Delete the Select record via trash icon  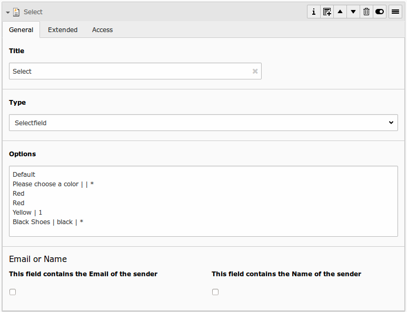(366, 12)
